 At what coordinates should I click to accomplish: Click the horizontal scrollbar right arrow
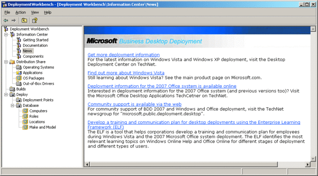point(308,164)
